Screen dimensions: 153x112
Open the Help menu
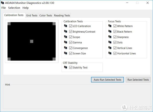(x=25, y=8)
